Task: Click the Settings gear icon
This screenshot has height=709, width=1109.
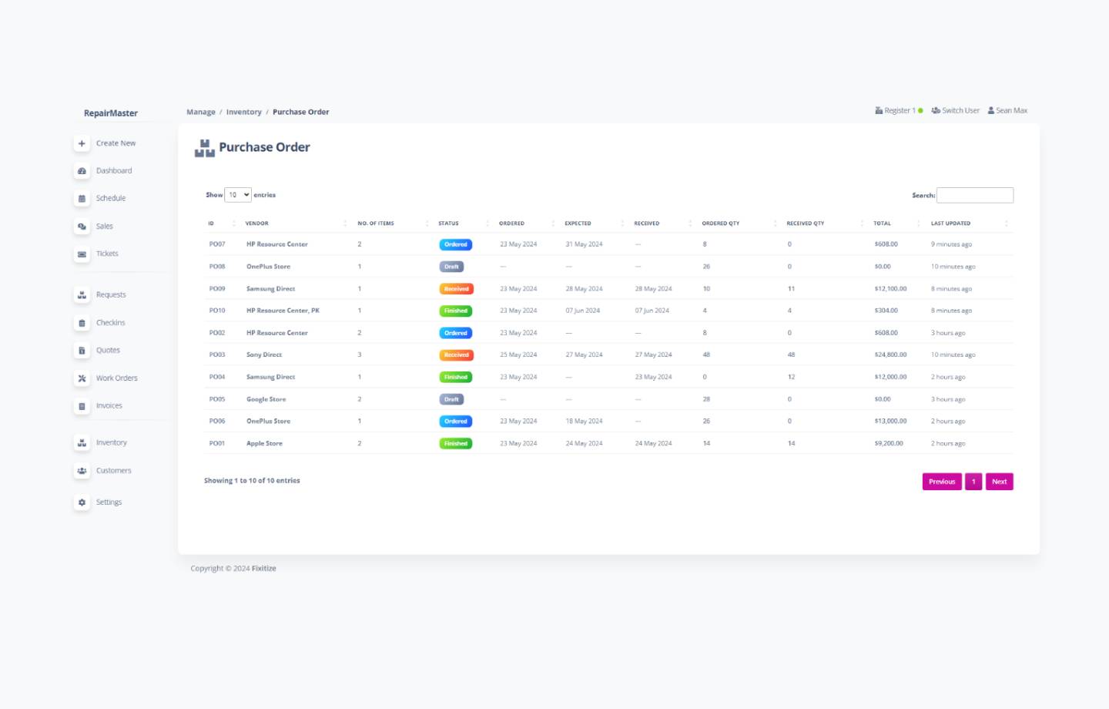Action: 82,502
